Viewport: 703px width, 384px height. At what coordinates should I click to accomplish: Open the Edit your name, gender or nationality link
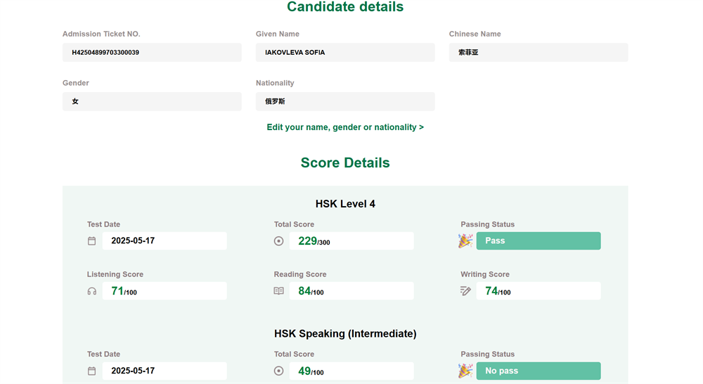tap(345, 127)
